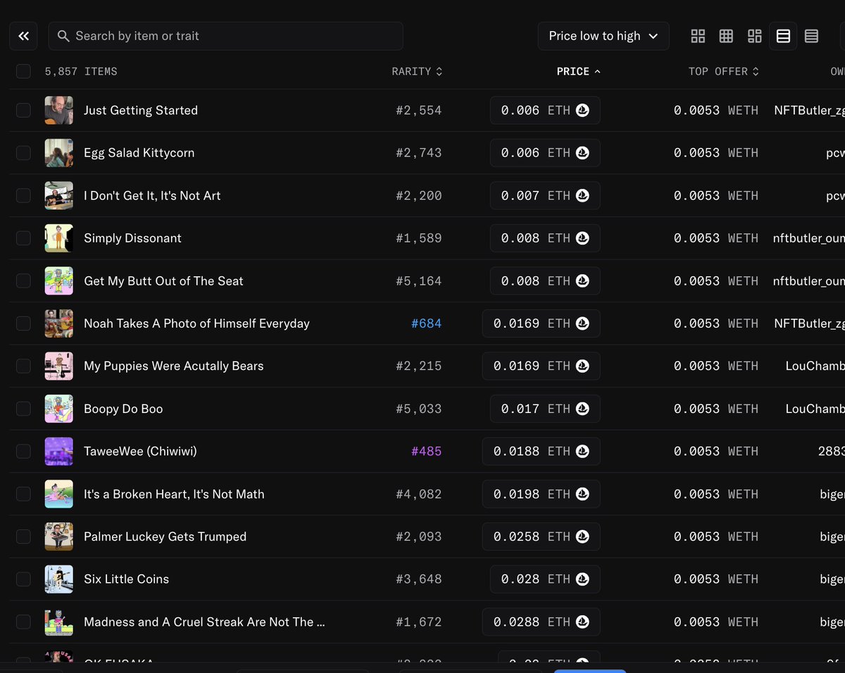Check the Simply Dissonant checkbox
Image resolution: width=845 pixels, height=673 pixels.
23,238
